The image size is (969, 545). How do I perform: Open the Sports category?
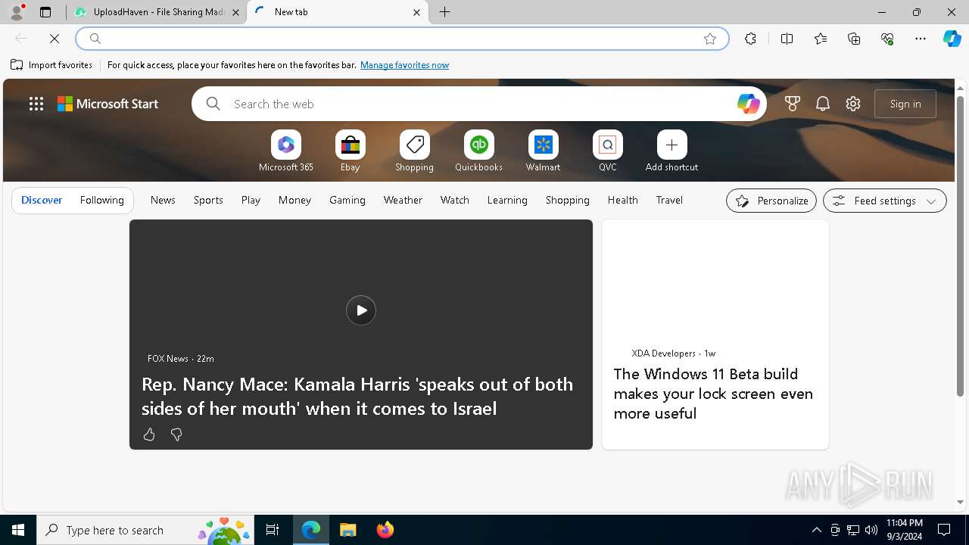click(208, 200)
